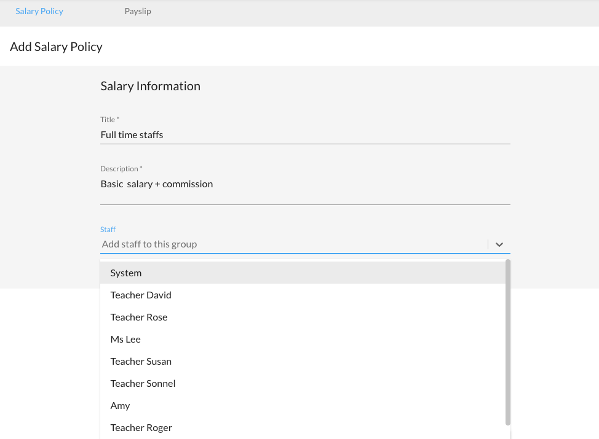Click the small Title label above field
The height and width of the screenshot is (439, 599).
(x=109, y=120)
